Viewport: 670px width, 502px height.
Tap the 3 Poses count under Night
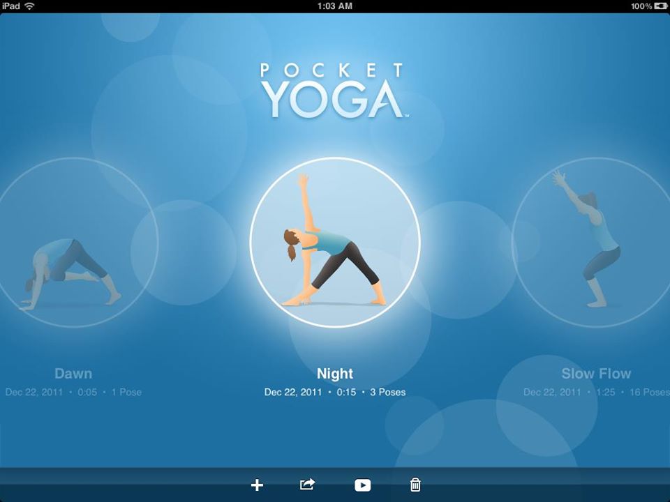(388, 393)
